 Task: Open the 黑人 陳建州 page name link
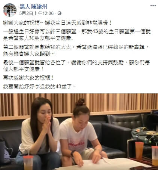[x=33, y=7]
